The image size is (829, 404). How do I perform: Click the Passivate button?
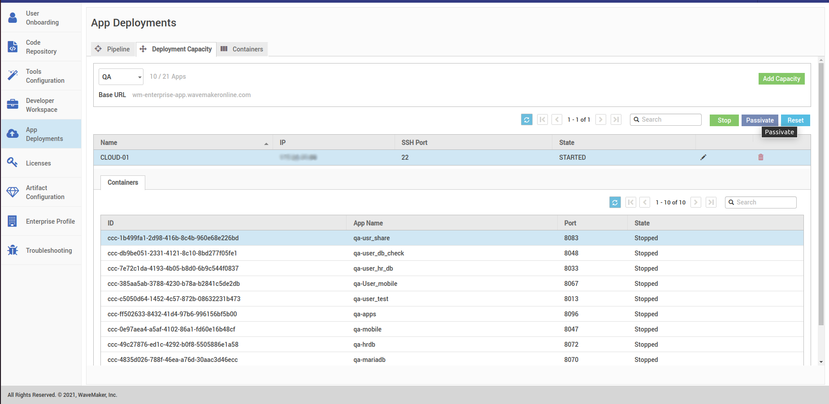click(x=760, y=120)
